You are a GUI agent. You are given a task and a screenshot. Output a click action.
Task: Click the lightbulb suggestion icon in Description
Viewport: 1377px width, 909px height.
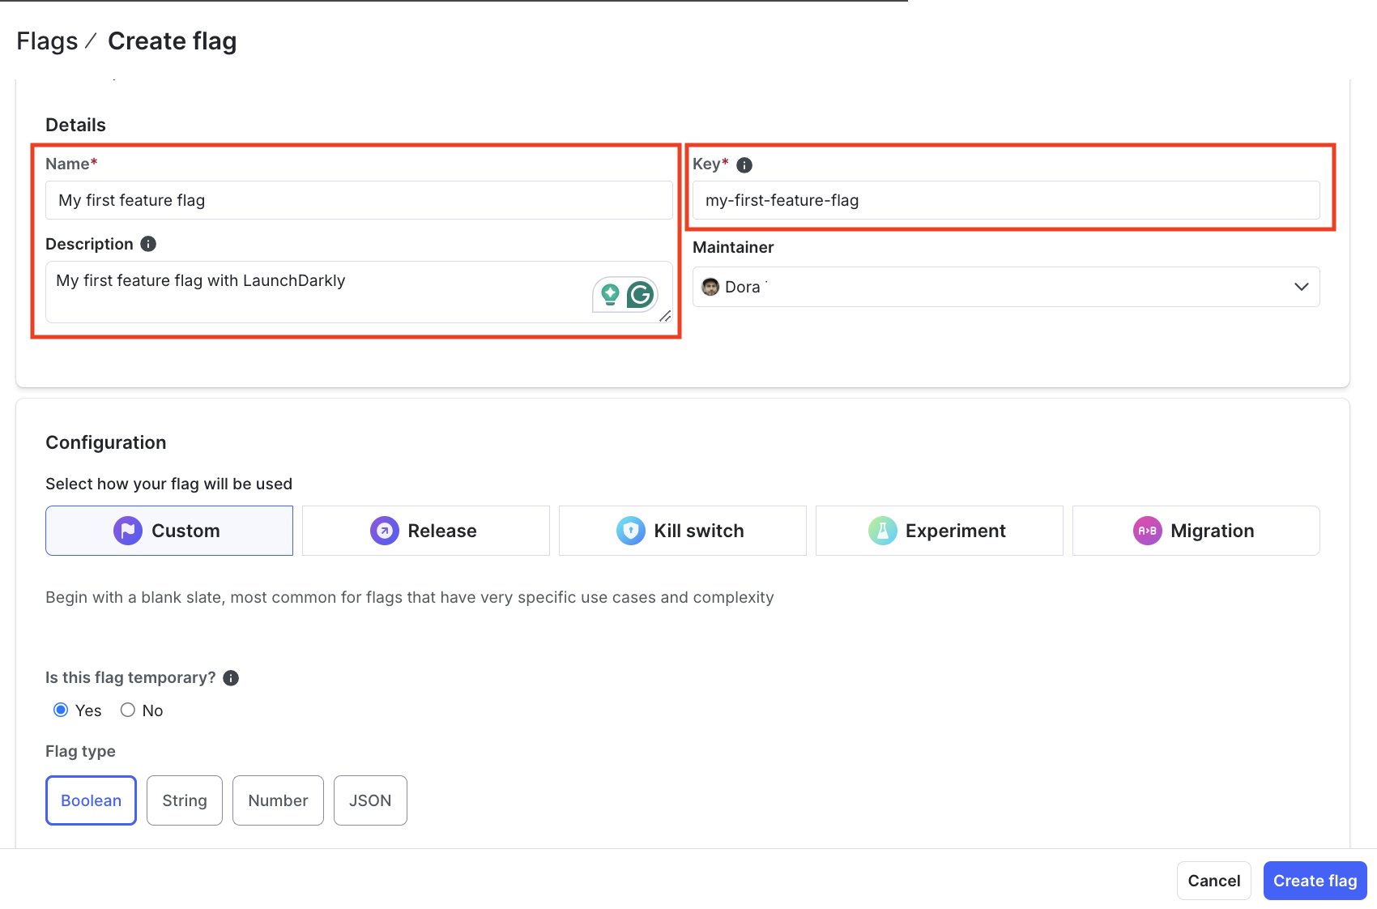tap(609, 294)
